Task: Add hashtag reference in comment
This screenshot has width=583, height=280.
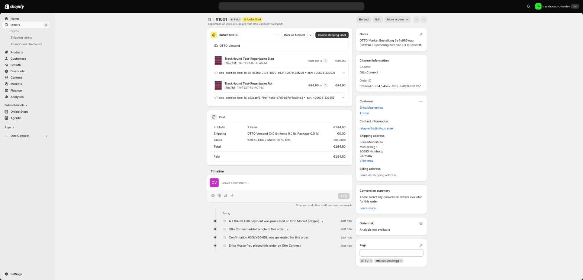Action: click(x=226, y=196)
